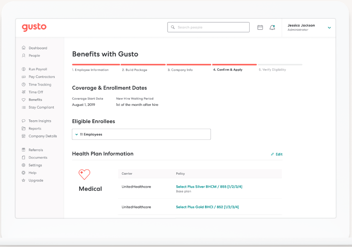Viewport: 352px width, 247px height.
Task: Open Run Payroll menu item
Action: point(38,69)
